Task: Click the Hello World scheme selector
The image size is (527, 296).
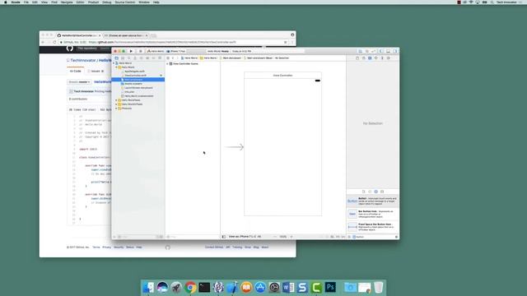Action: (156, 51)
